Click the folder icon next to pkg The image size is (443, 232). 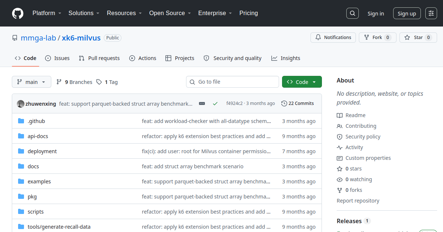point(21,197)
